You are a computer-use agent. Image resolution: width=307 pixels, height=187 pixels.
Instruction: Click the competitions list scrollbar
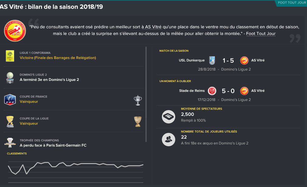tap(146, 94)
